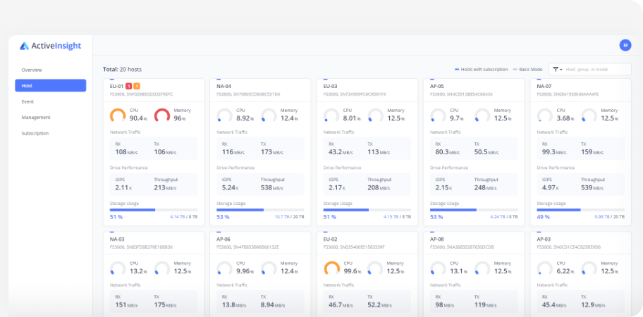Click the EU-03 Memory gauge
643x317 pixels.
click(x=376, y=116)
